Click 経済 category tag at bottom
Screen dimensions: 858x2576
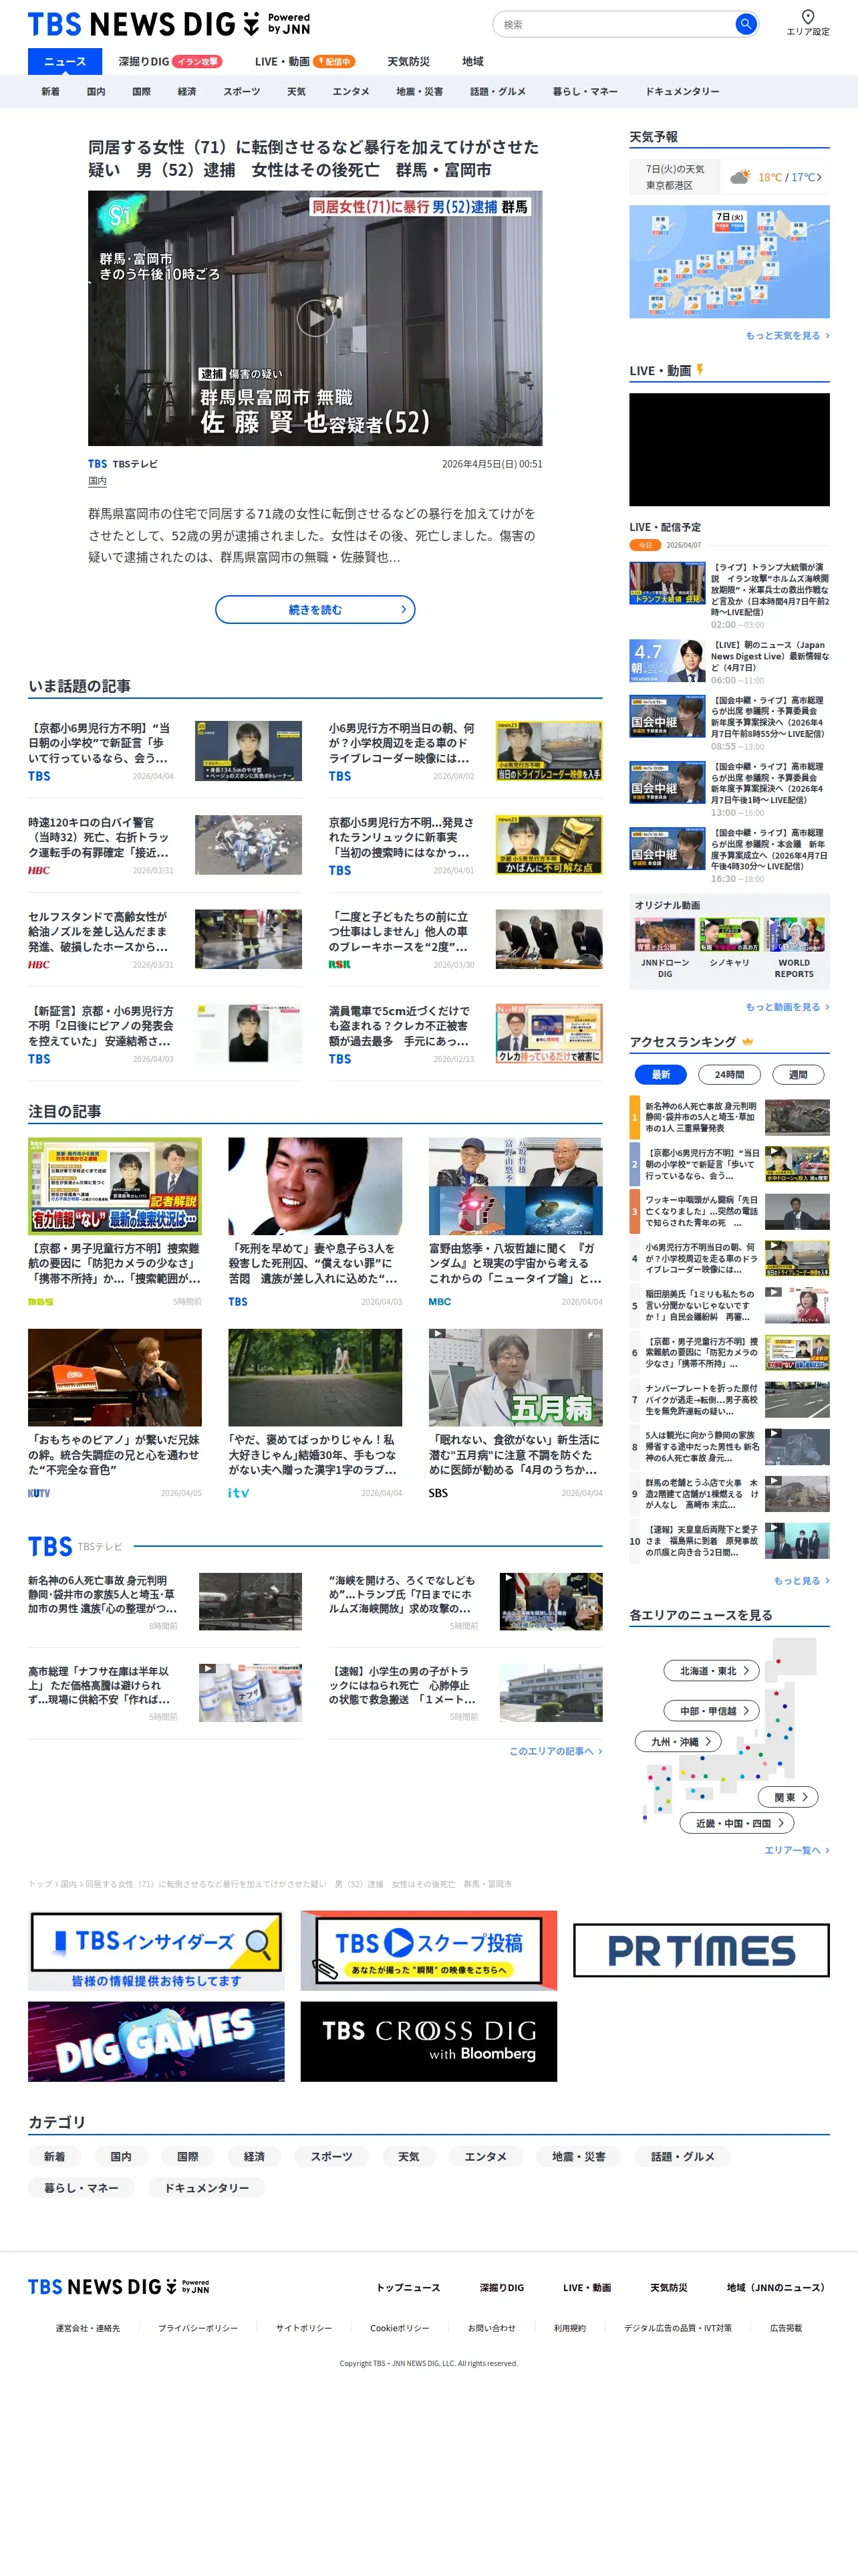click(x=255, y=2156)
